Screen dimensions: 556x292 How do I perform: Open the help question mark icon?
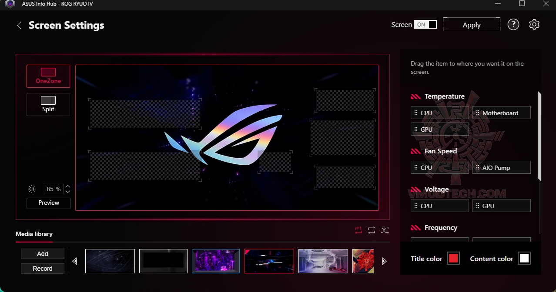click(x=513, y=24)
